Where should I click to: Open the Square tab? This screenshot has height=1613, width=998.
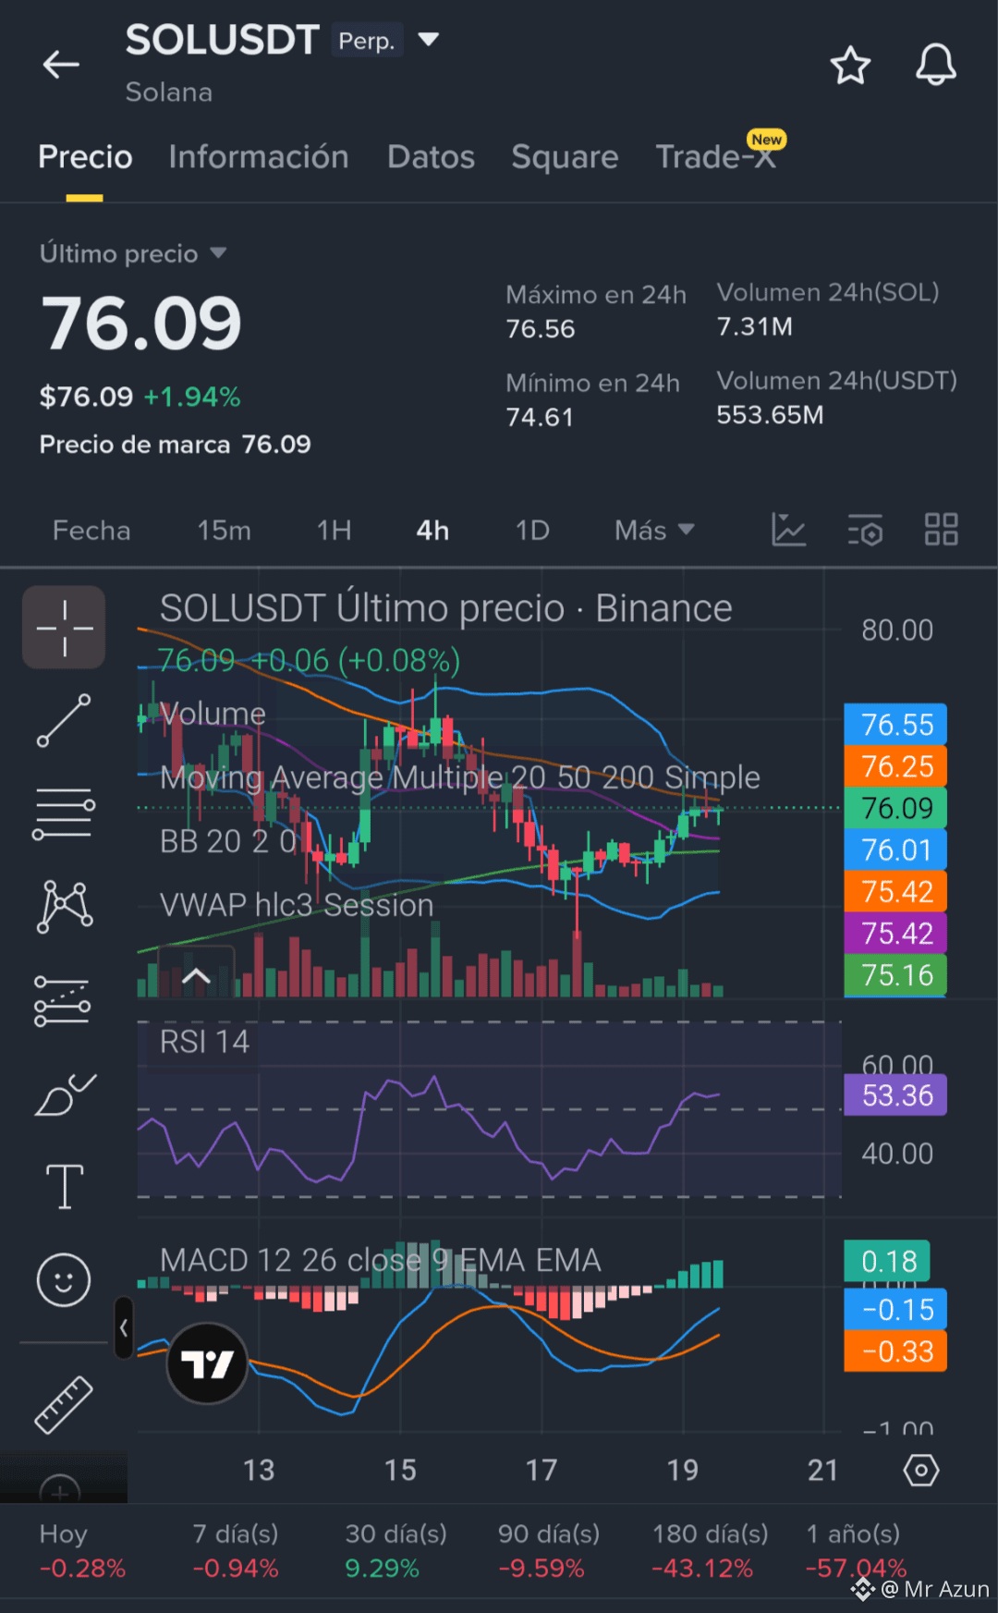coord(565,156)
